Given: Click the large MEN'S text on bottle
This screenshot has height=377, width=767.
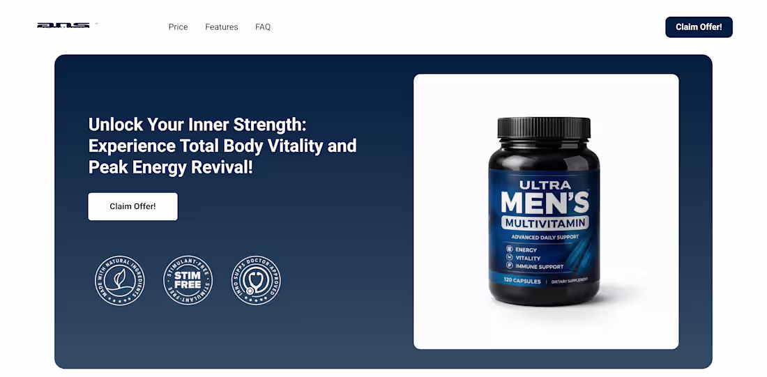Looking at the screenshot, I should point(545,203).
